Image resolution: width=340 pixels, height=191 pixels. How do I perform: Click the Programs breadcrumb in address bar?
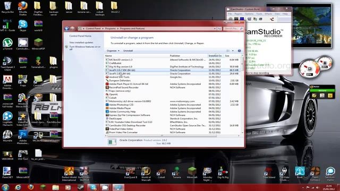click(110, 29)
